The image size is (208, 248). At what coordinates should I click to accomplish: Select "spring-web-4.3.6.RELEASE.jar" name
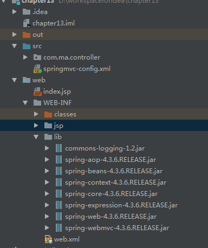[x=111, y=217]
